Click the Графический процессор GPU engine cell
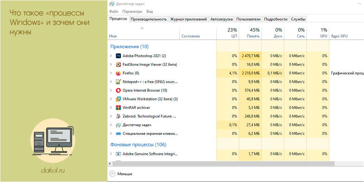Screen dimensions: 364x182 click(x=347, y=73)
